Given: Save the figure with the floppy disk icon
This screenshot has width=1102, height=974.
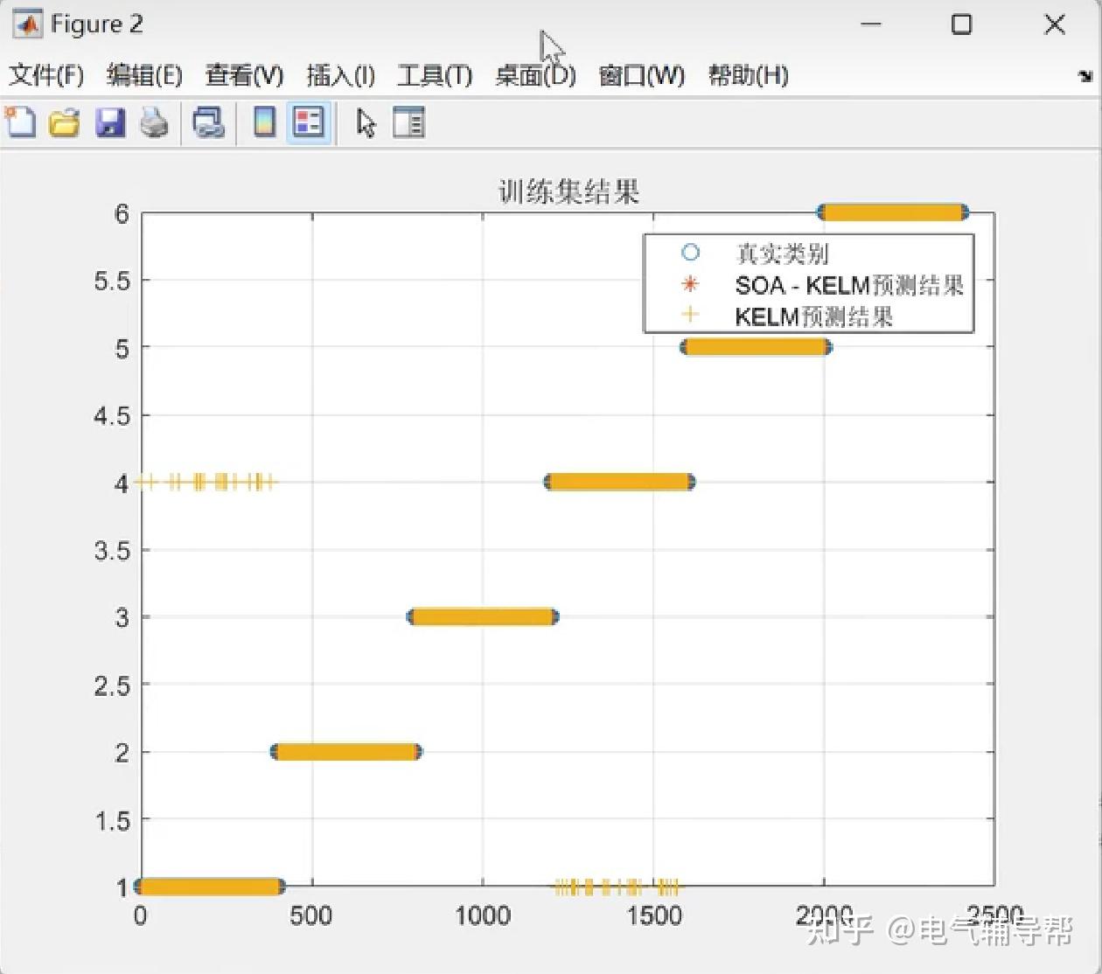Looking at the screenshot, I should click(x=111, y=122).
